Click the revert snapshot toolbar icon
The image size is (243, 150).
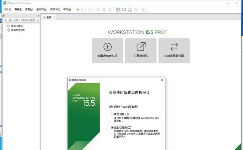click(x=104, y=10)
